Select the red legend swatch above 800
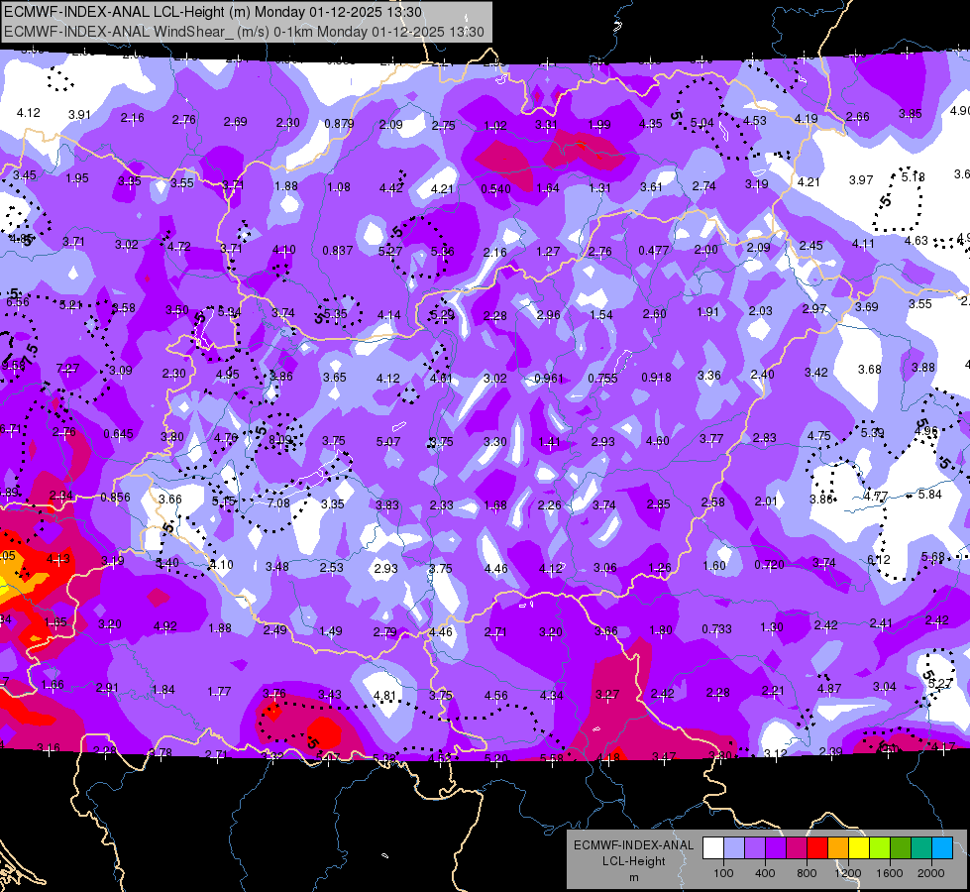This screenshot has height=892, width=970. [x=817, y=848]
